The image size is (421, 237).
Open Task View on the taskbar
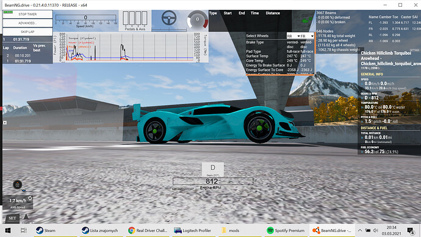(23, 230)
